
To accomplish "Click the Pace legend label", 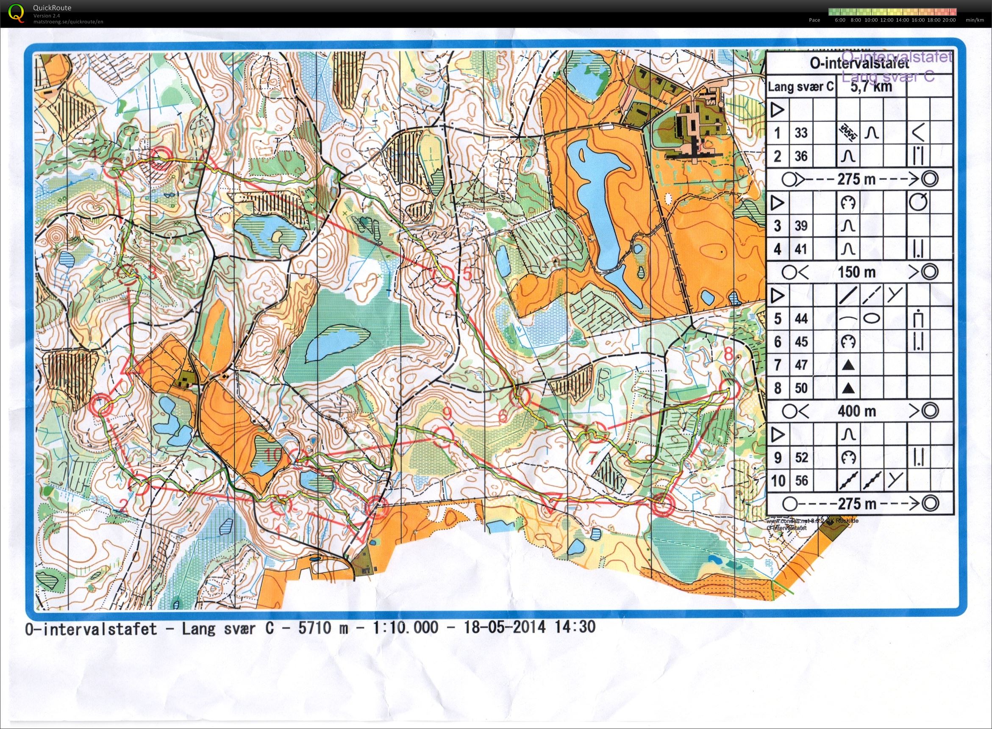I will click(x=814, y=20).
